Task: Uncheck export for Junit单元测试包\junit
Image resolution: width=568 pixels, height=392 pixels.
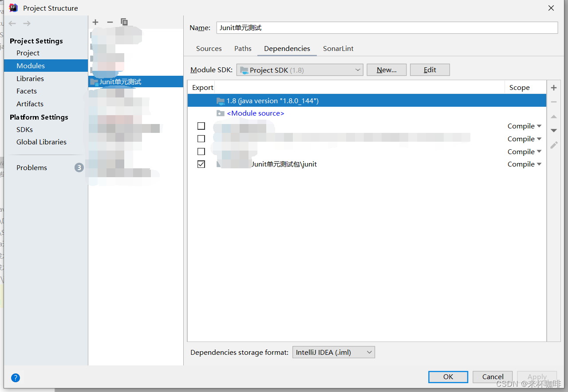Action: [201, 164]
